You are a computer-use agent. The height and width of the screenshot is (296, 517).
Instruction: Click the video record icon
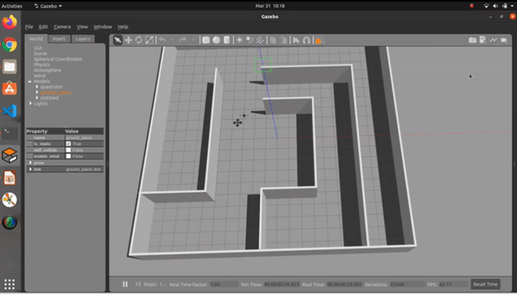504,40
